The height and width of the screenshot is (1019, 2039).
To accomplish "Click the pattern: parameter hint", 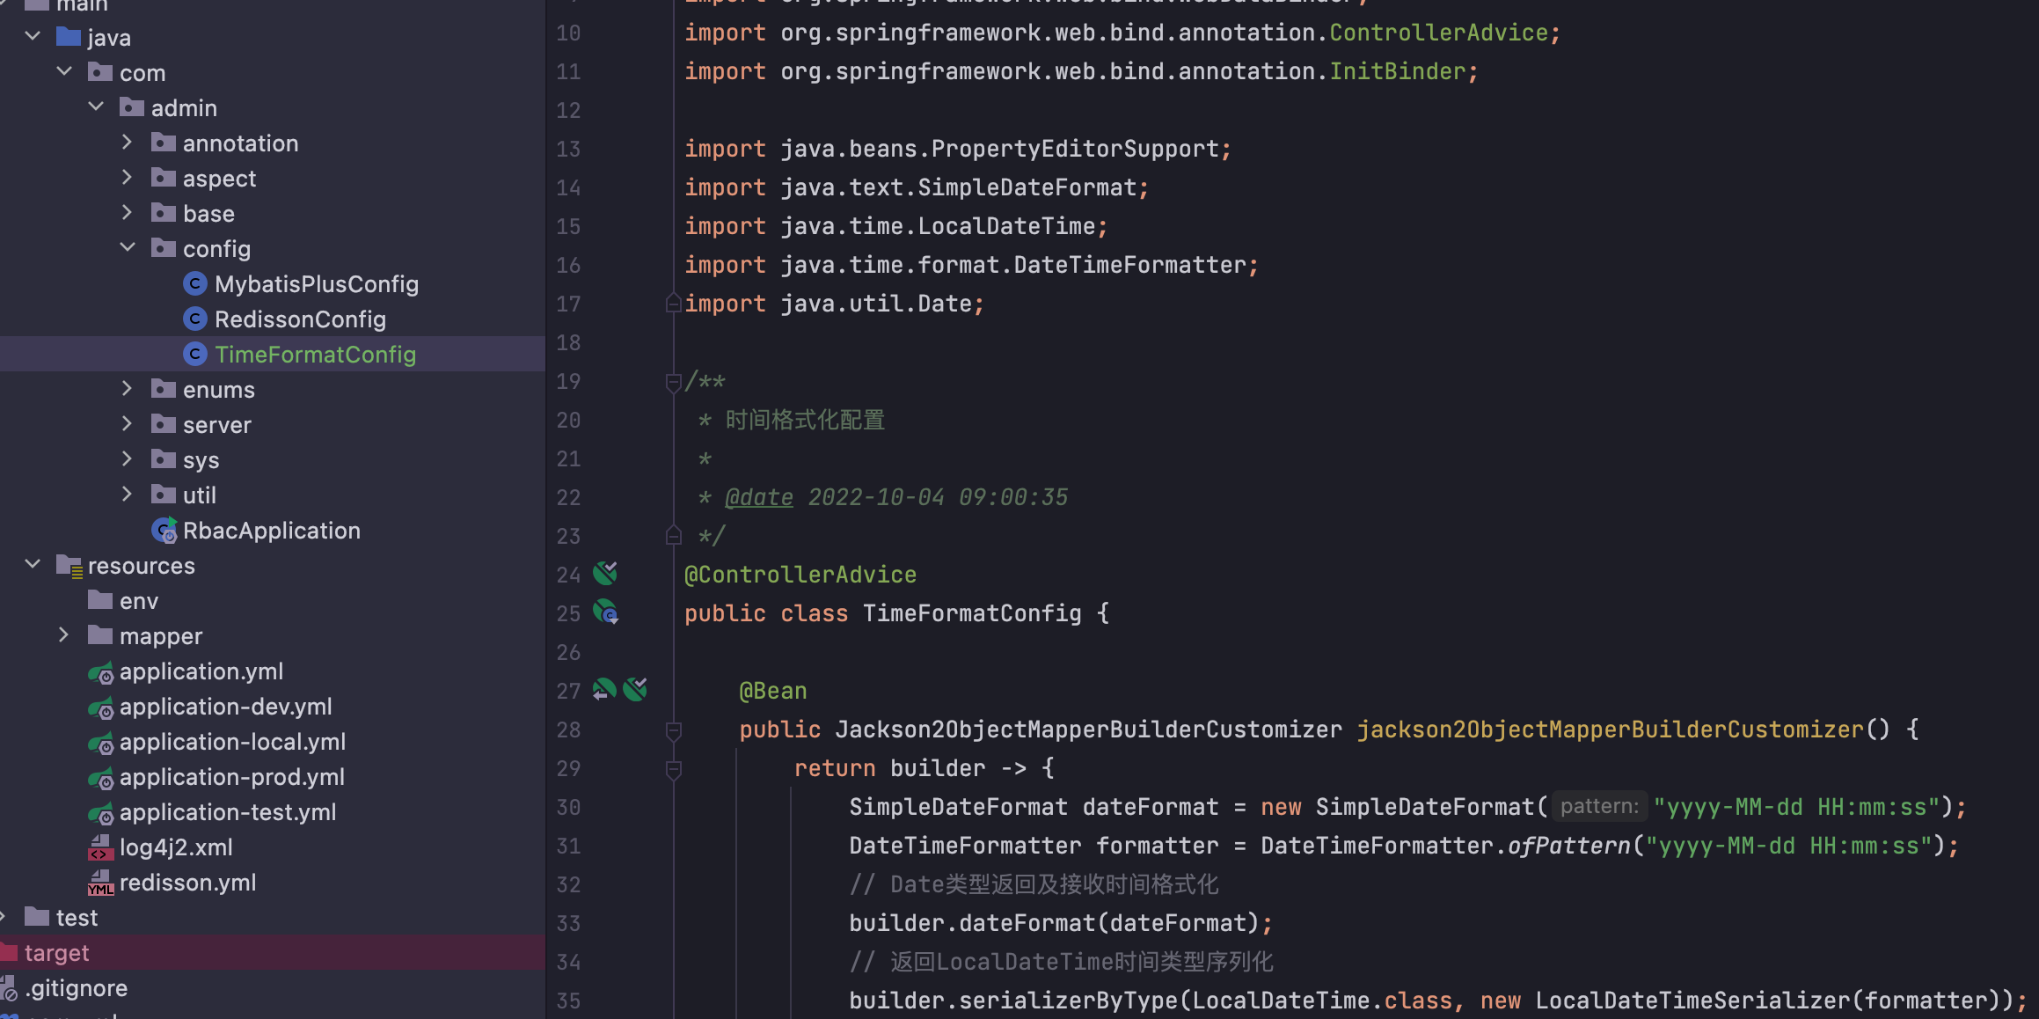I will 1599,806.
